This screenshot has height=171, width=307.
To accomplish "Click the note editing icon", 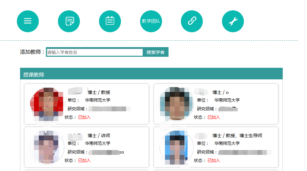I will click(69, 21).
